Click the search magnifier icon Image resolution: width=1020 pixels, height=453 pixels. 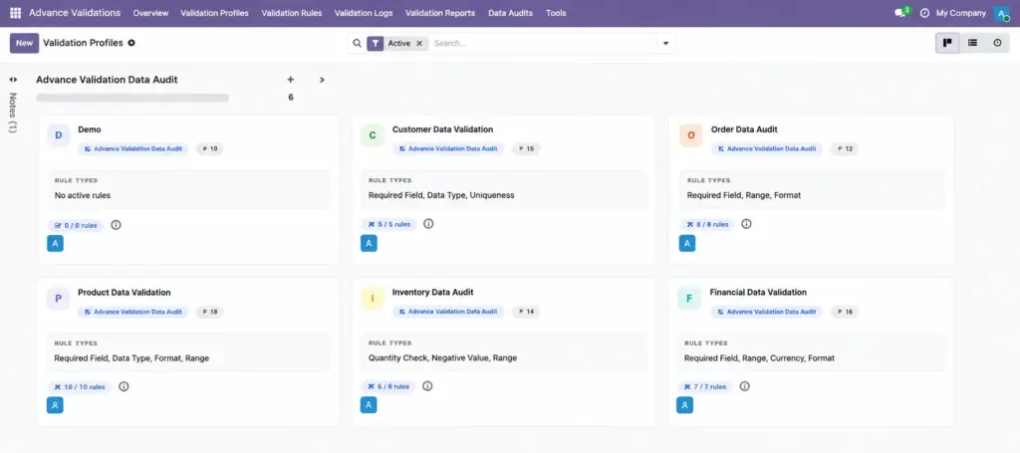coord(358,43)
